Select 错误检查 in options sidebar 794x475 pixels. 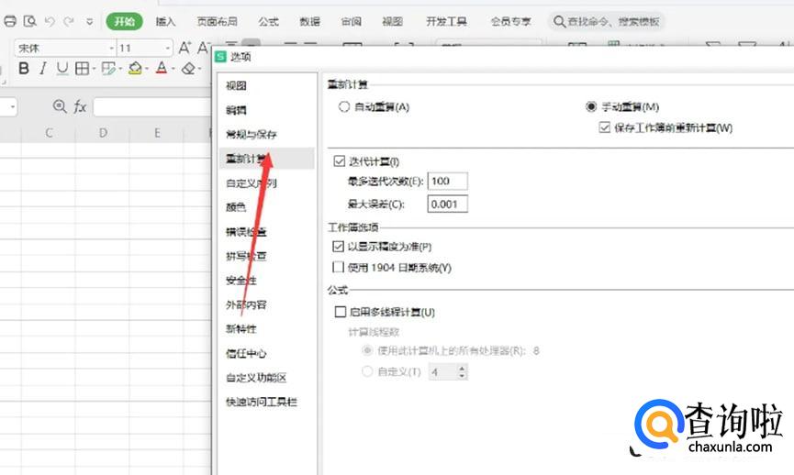pyautogui.click(x=246, y=232)
